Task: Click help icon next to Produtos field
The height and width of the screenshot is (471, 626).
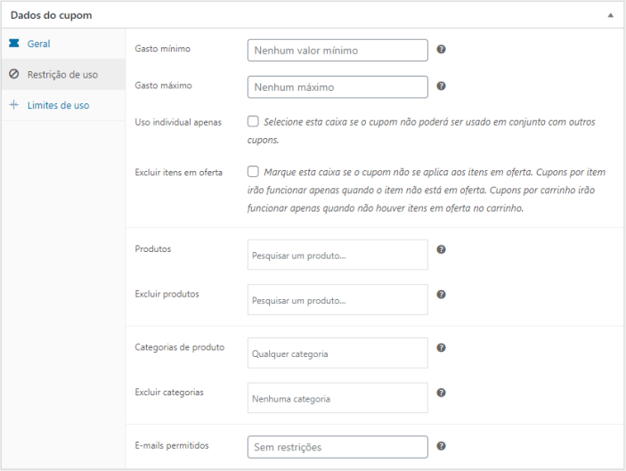Action: [x=441, y=249]
